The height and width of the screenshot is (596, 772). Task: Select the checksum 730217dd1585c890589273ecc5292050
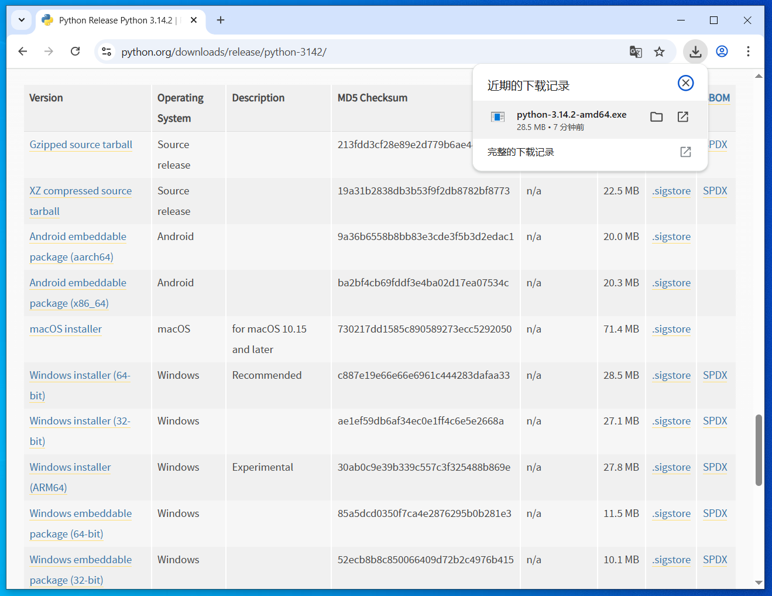(425, 329)
